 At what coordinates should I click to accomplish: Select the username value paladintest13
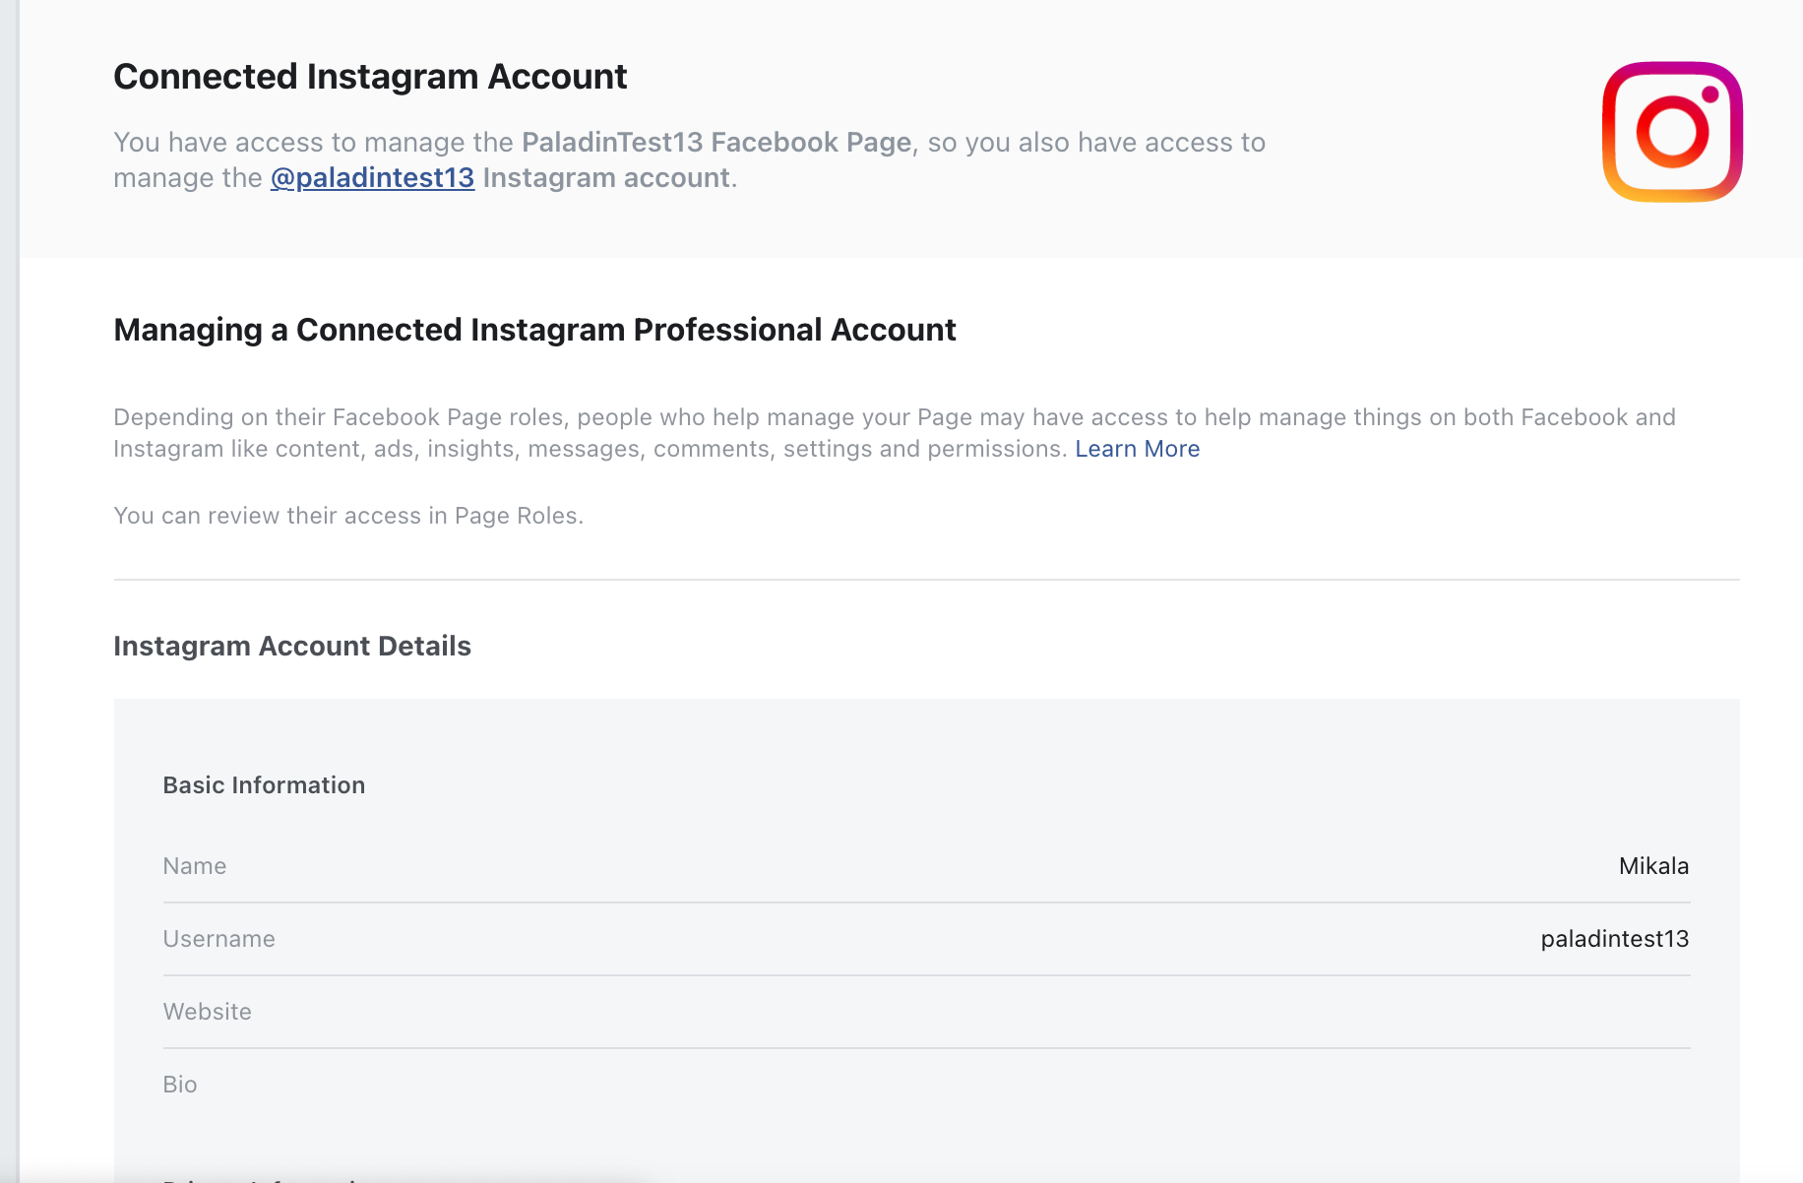(1614, 939)
